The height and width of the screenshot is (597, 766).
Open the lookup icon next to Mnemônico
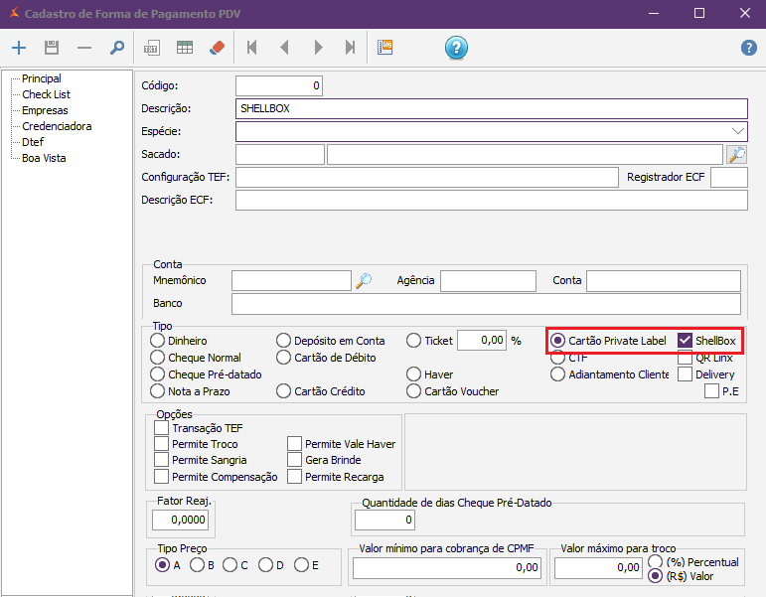(x=364, y=281)
